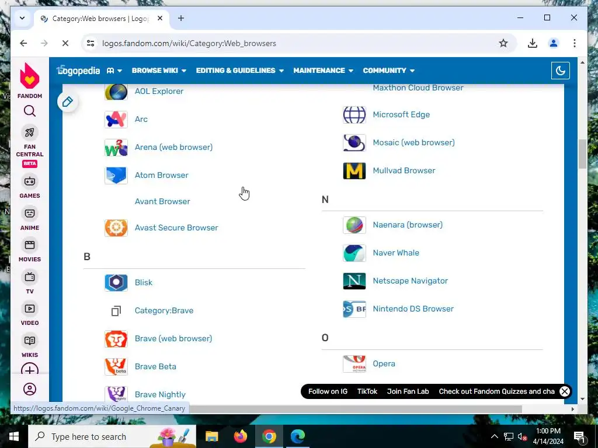Click the Arc logo thumbnail
The image size is (598, 448).
click(116, 119)
